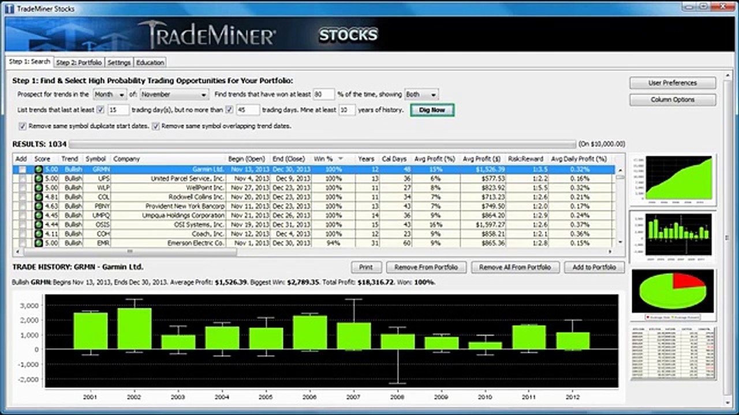Open the equity curve chart thumbnail
739x415 pixels.
coord(673,179)
